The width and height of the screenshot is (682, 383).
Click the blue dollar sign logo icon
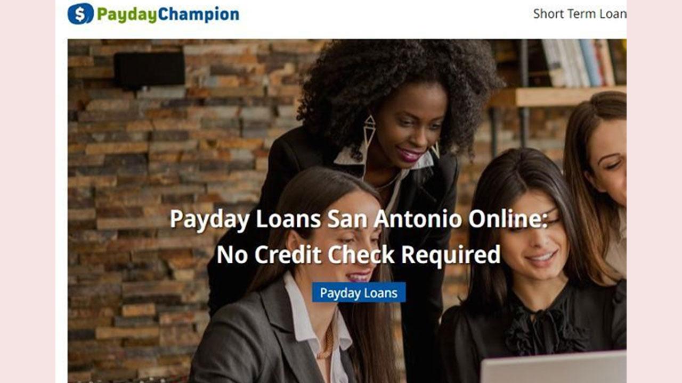pyautogui.click(x=80, y=14)
